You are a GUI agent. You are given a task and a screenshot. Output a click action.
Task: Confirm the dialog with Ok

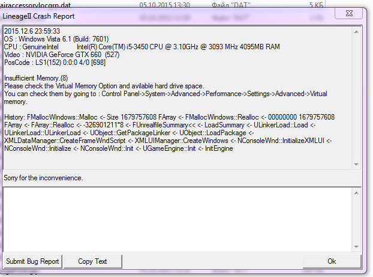332,261
